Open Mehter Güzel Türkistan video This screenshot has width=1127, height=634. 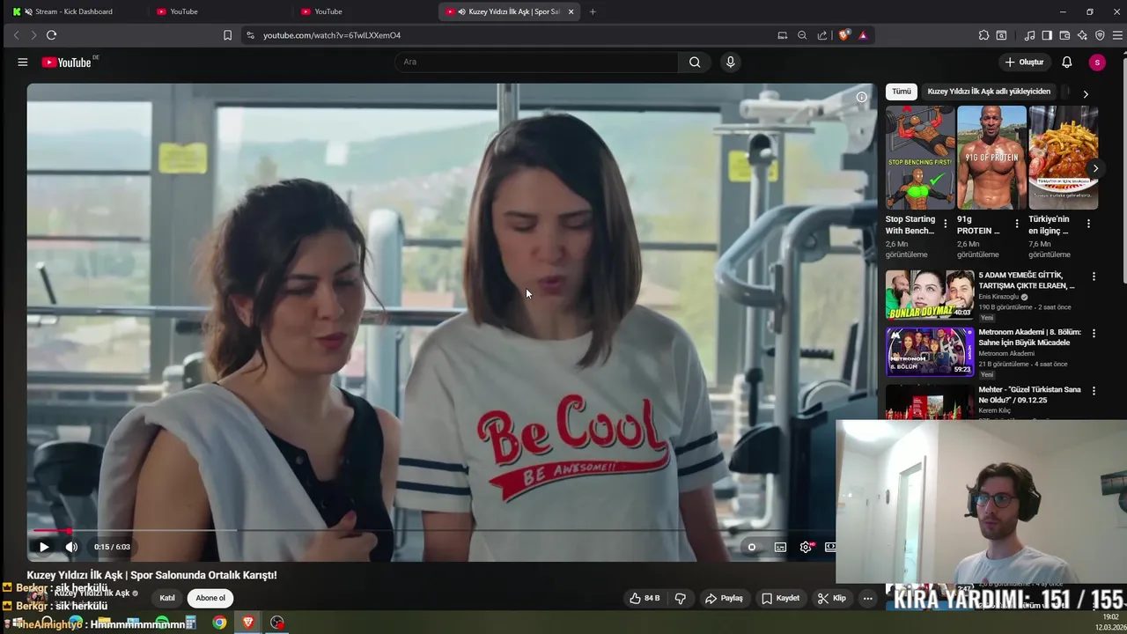pyautogui.click(x=1029, y=394)
